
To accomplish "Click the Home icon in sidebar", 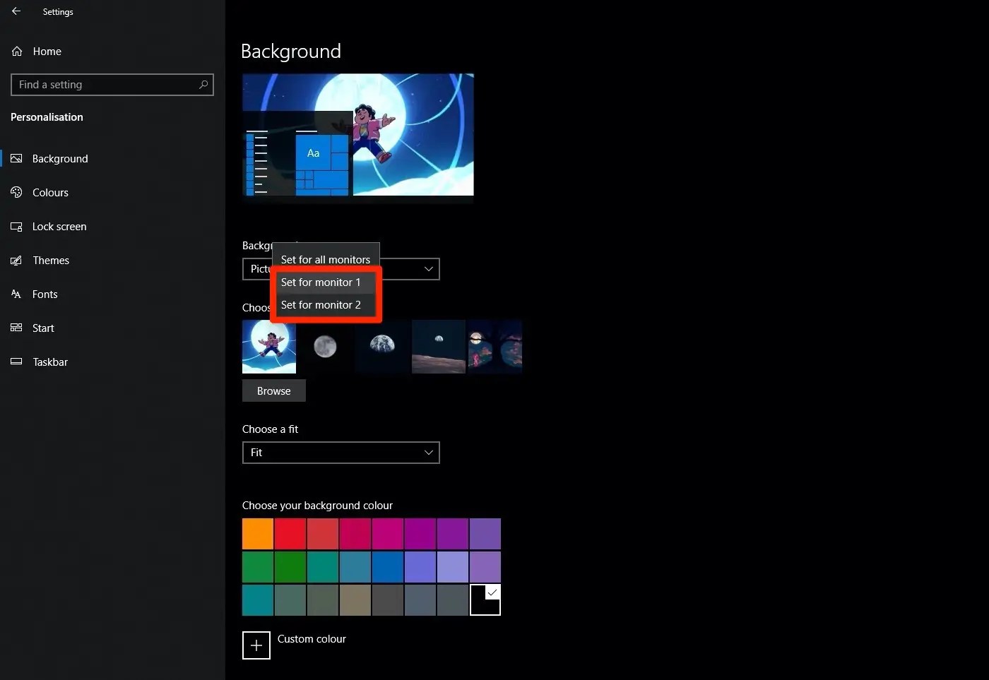I will click(x=16, y=51).
